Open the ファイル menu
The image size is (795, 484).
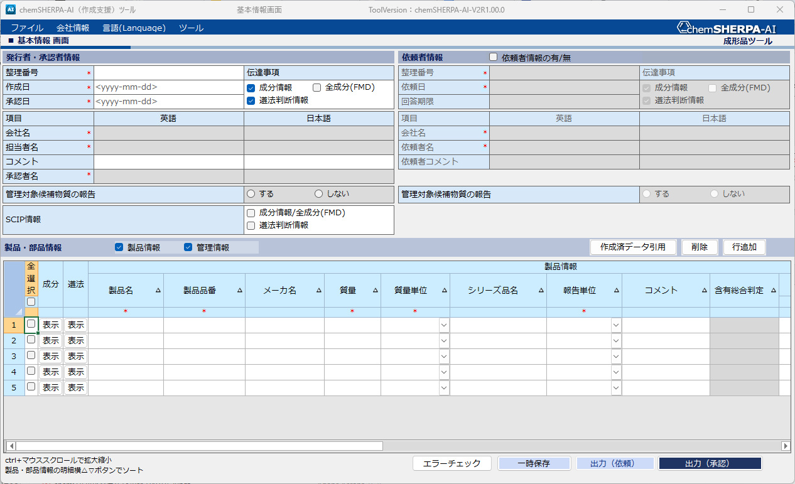point(27,28)
